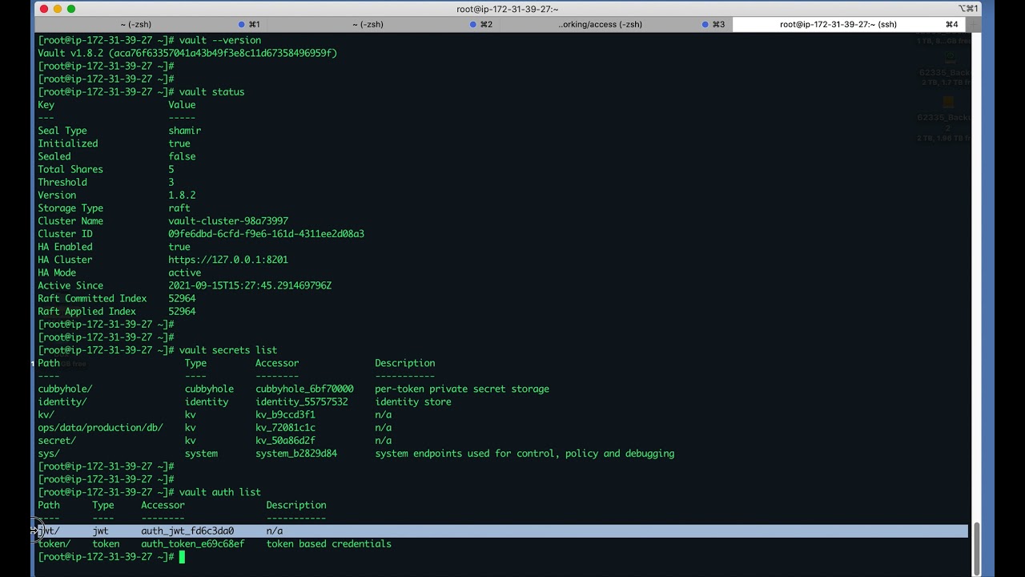Click the accessor auth_token_e69c68ef
This screenshot has width=1025, height=577.
pos(193,543)
